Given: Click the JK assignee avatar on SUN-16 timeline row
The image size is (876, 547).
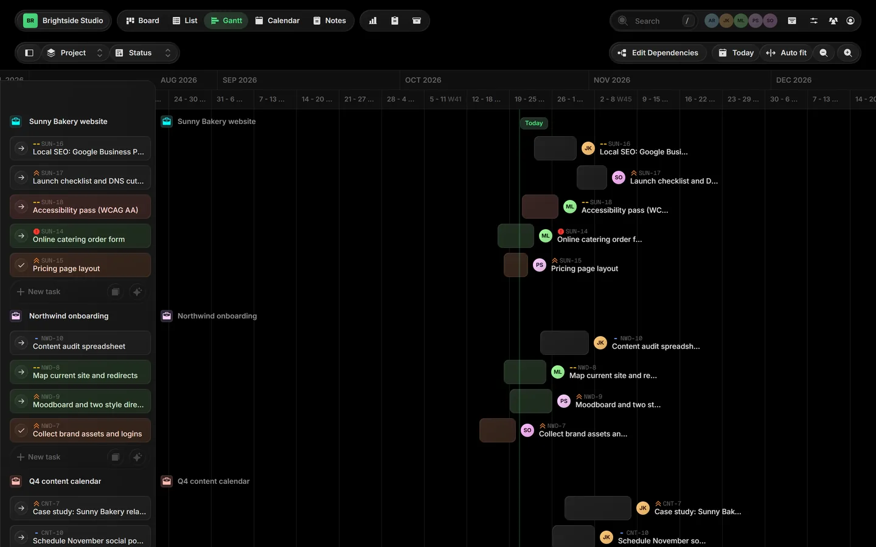Looking at the screenshot, I should (x=588, y=148).
